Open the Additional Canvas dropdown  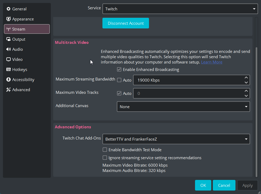(x=183, y=107)
